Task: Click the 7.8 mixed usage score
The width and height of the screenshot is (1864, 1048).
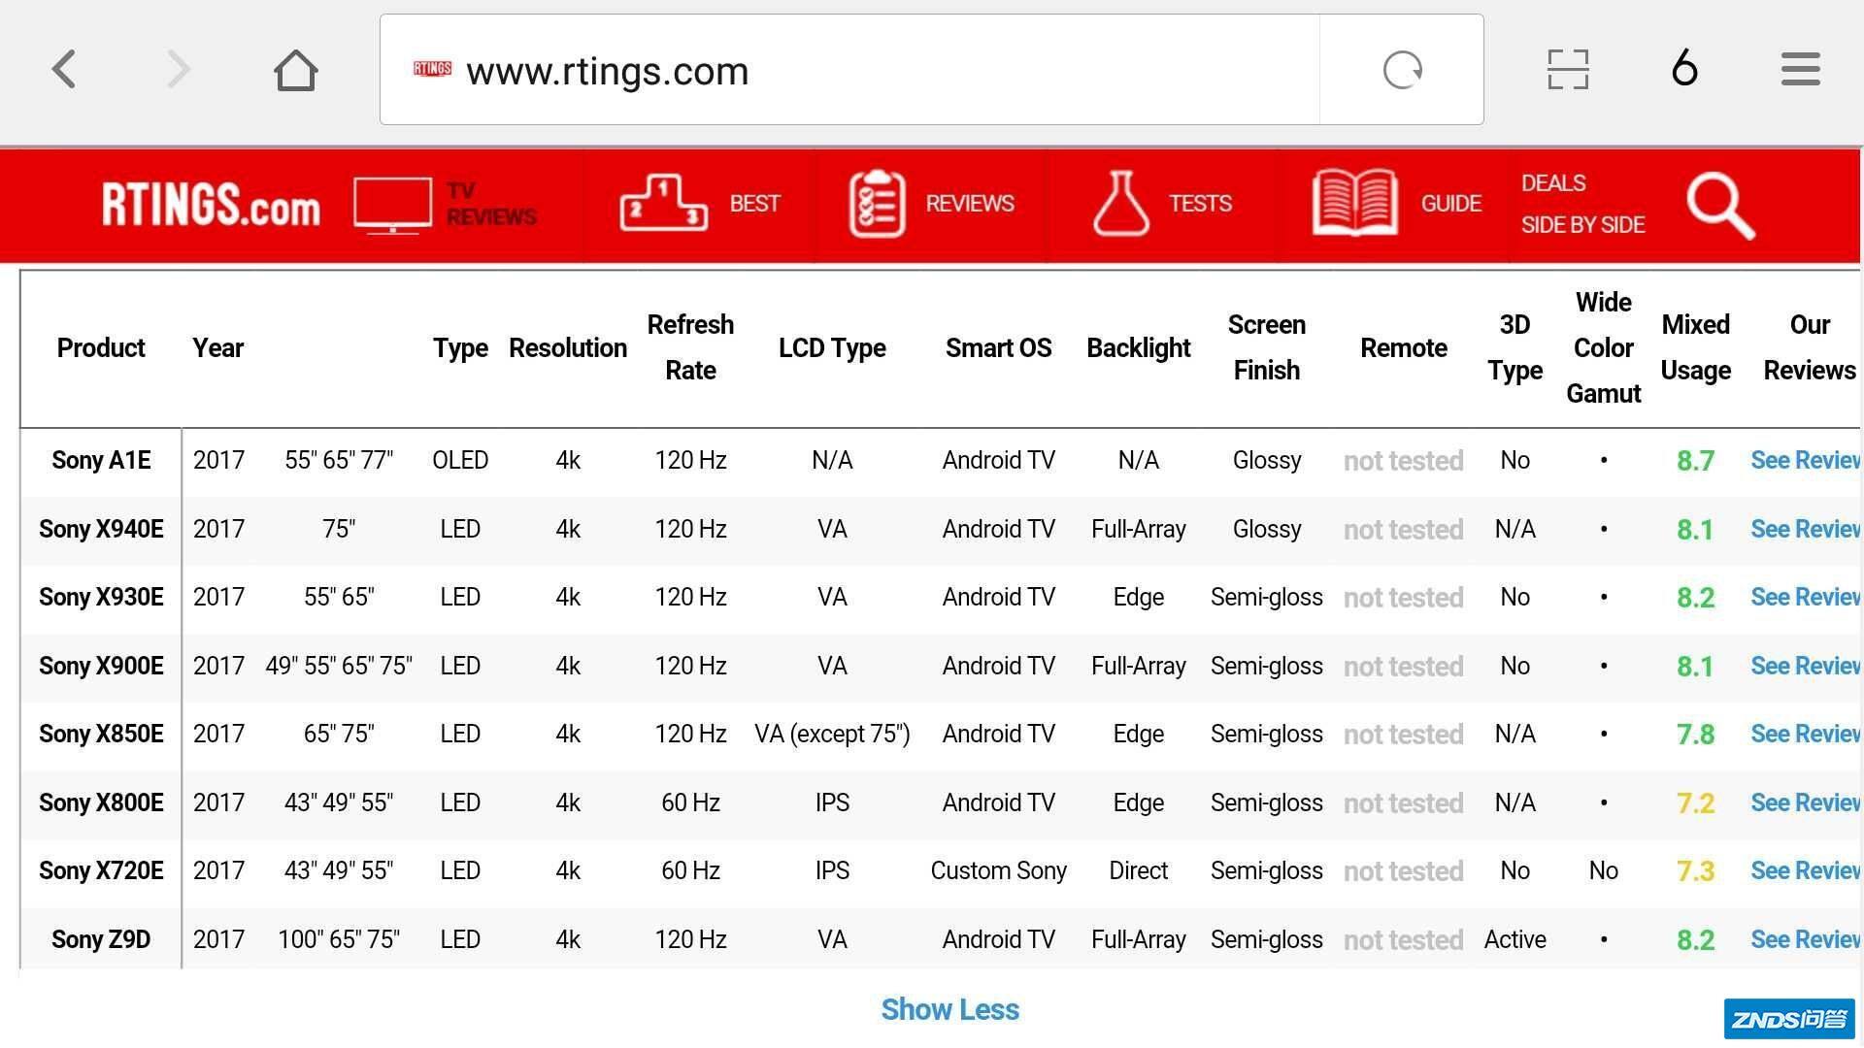Action: pyautogui.click(x=1695, y=735)
